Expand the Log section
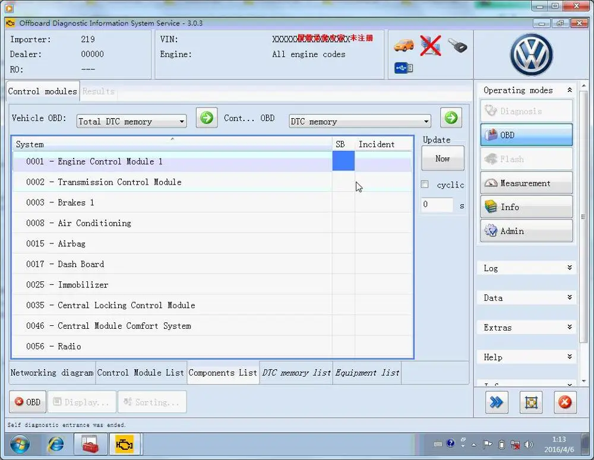594x460 pixels. click(x=526, y=268)
